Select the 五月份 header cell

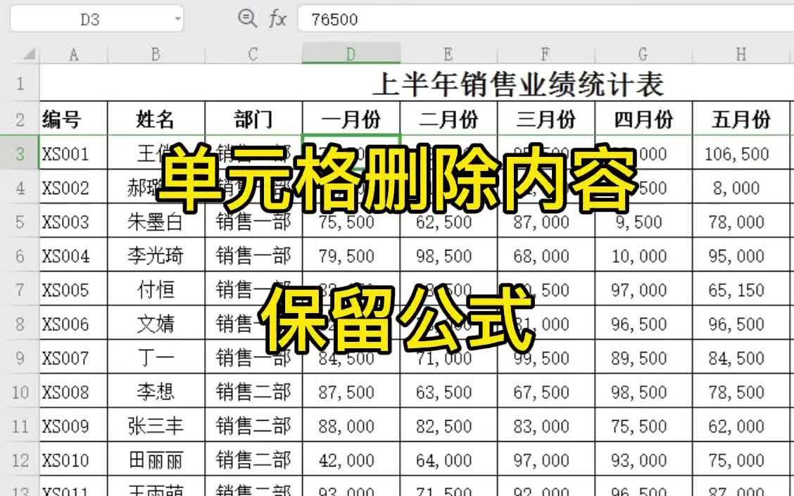(x=739, y=119)
